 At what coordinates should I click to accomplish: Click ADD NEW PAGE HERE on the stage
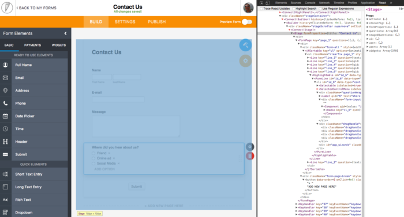164,206
